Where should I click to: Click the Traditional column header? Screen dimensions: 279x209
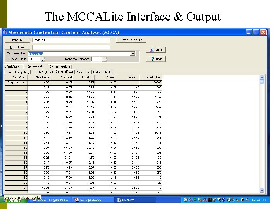click(x=39, y=77)
